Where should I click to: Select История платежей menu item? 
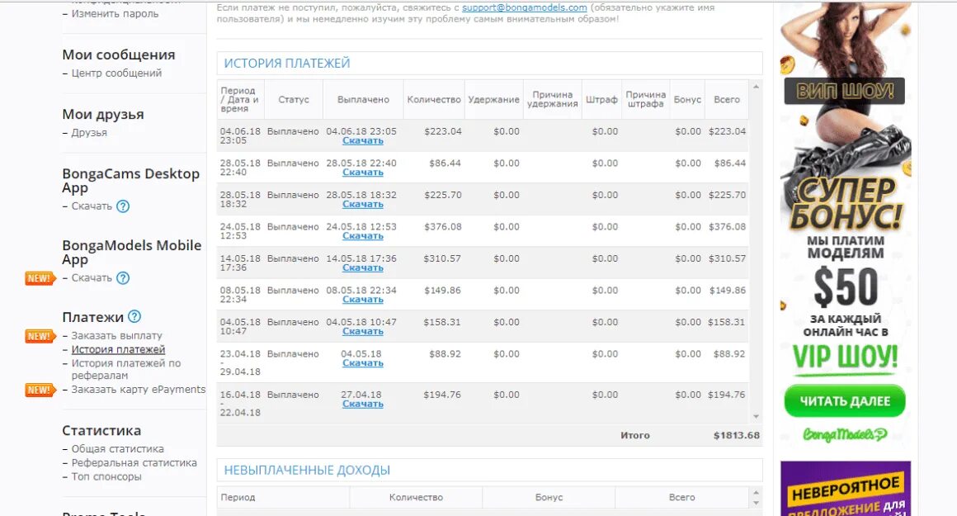pos(119,349)
